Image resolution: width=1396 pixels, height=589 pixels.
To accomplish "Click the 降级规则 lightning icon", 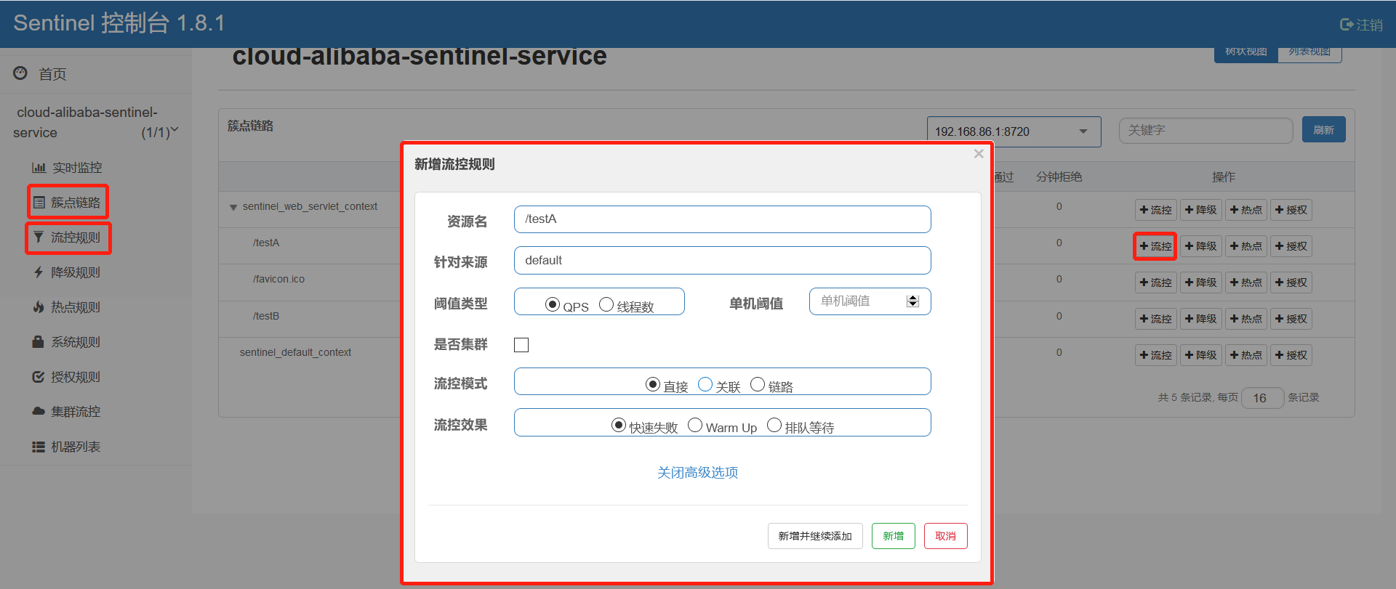I will [39, 272].
